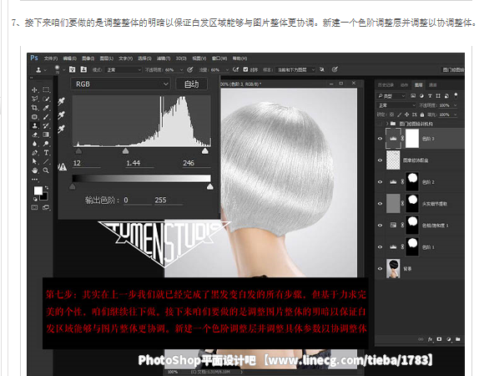Screen dimensions: 479x376
Task: Select the Clone Stamp tool in the toolbox
Action: (x=34, y=125)
